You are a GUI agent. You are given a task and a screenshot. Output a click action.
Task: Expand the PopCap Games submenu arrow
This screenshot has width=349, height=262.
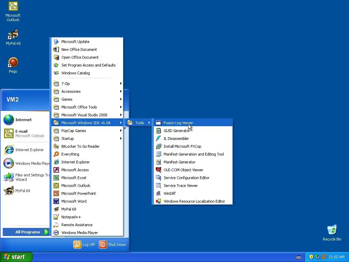121,131
